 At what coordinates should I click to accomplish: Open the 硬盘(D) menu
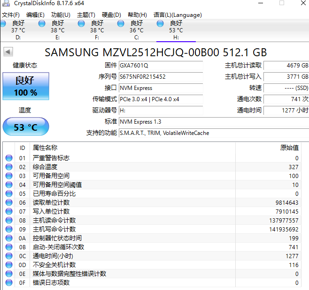click(111, 15)
